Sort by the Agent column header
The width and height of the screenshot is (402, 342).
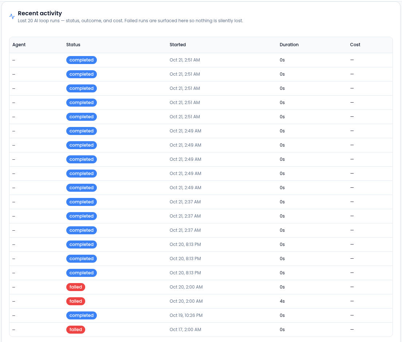[x=19, y=45]
